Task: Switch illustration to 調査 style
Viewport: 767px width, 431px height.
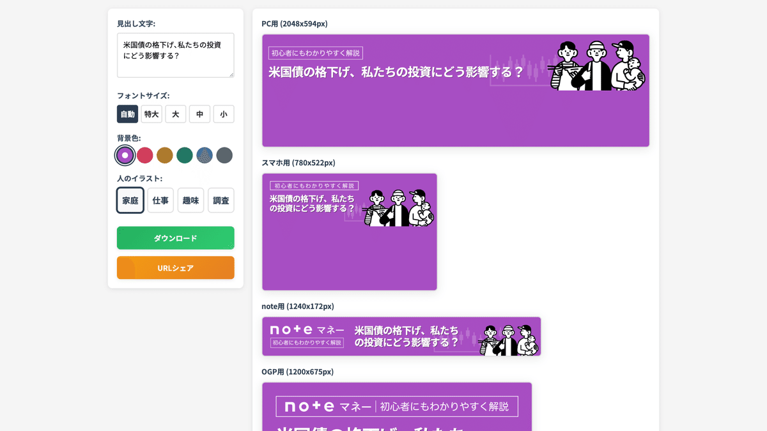Action: point(221,200)
